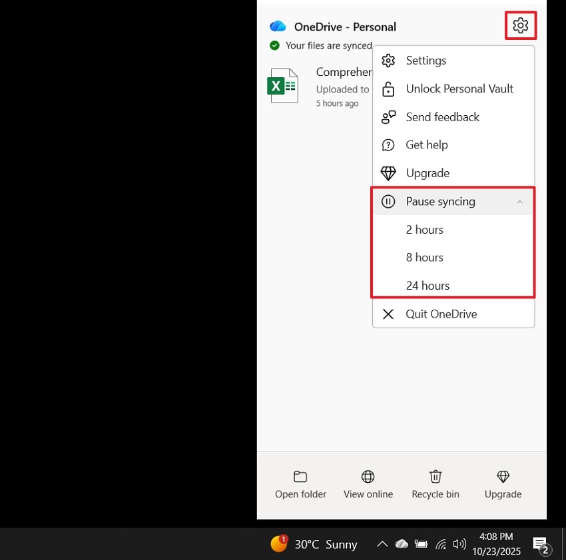This screenshot has height=560, width=566.
Task: Click the Get help question mark icon
Action: (x=388, y=144)
